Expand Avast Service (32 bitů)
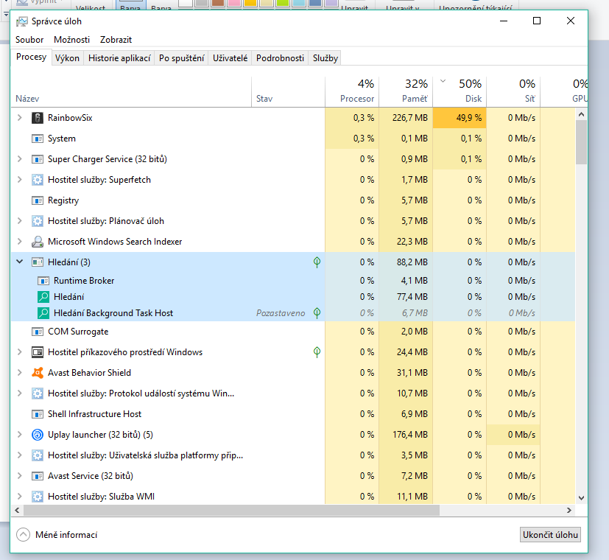609x560 pixels. point(19,476)
